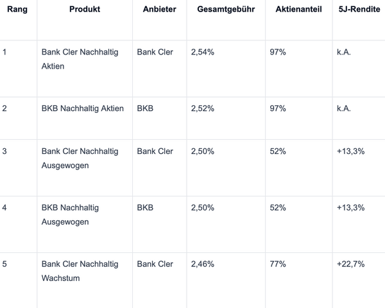Click the +22,7% return value
385x308 pixels.
coord(350,264)
